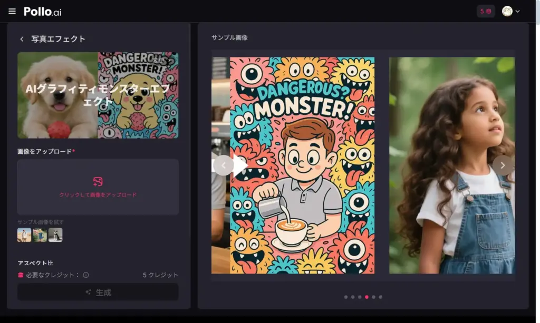Expand the account dropdown chevron
Image resolution: width=540 pixels, height=323 pixels.
(518, 11)
